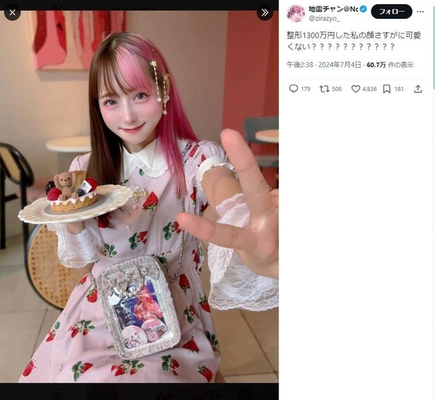Screen dimensions: 435x400
Task: Open the profile avatar of the author
Action: pyautogui.click(x=296, y=13)
